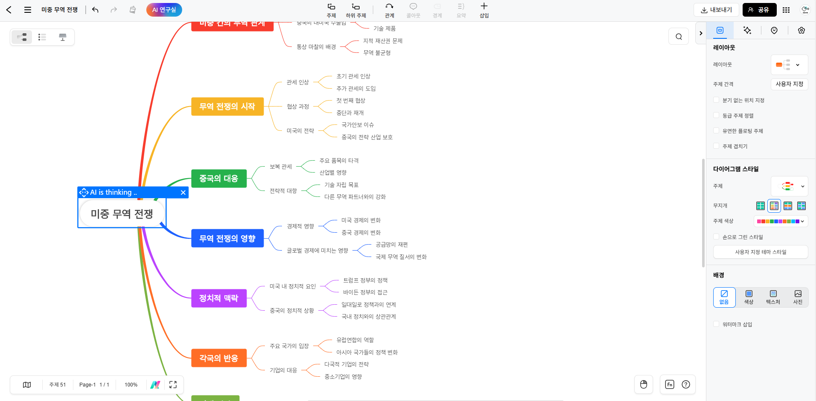Image resolution: width=816 pixels, height=401 pixels.
Task: Add a 요약 summary
Action: (x=461, y=10)
